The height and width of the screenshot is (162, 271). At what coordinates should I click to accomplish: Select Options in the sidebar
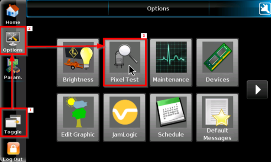13,42
